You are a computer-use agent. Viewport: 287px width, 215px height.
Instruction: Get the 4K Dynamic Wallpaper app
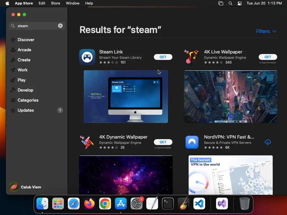coord(163,142)
